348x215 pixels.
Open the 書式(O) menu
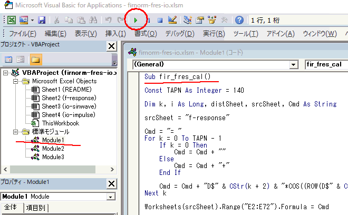point(146,34)
